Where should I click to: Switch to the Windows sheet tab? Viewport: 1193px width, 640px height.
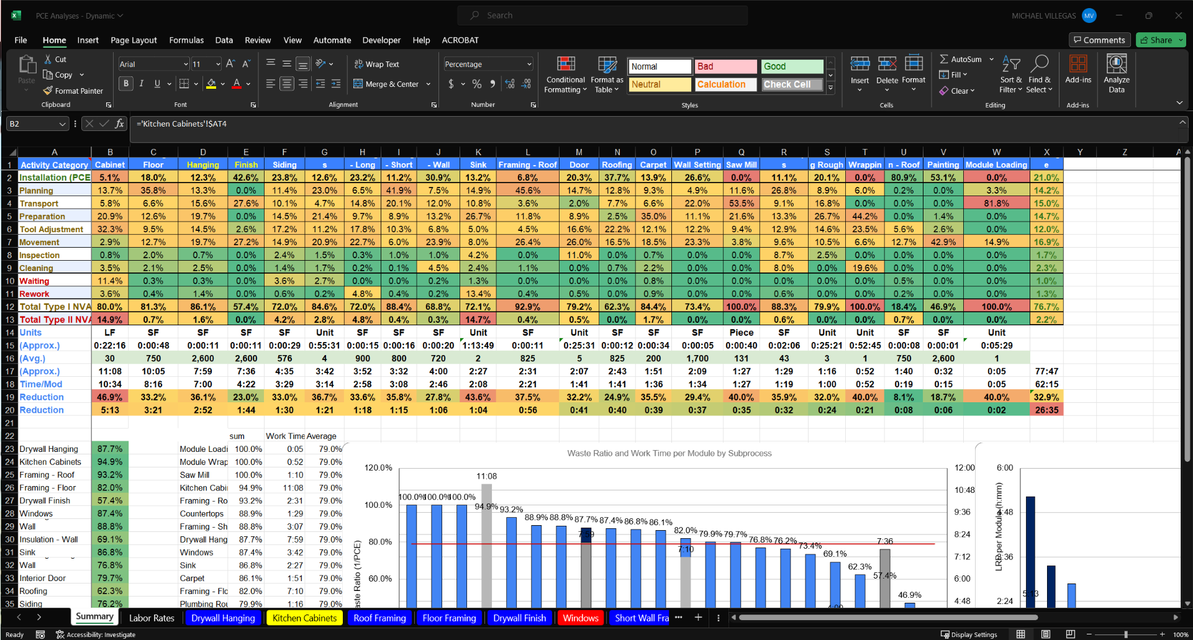(x=581, y=618)
